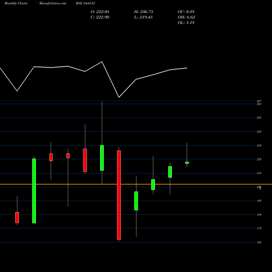Click the 245 price axis label
This screenshot has height=272, width=272.
(x=259, y=132)
